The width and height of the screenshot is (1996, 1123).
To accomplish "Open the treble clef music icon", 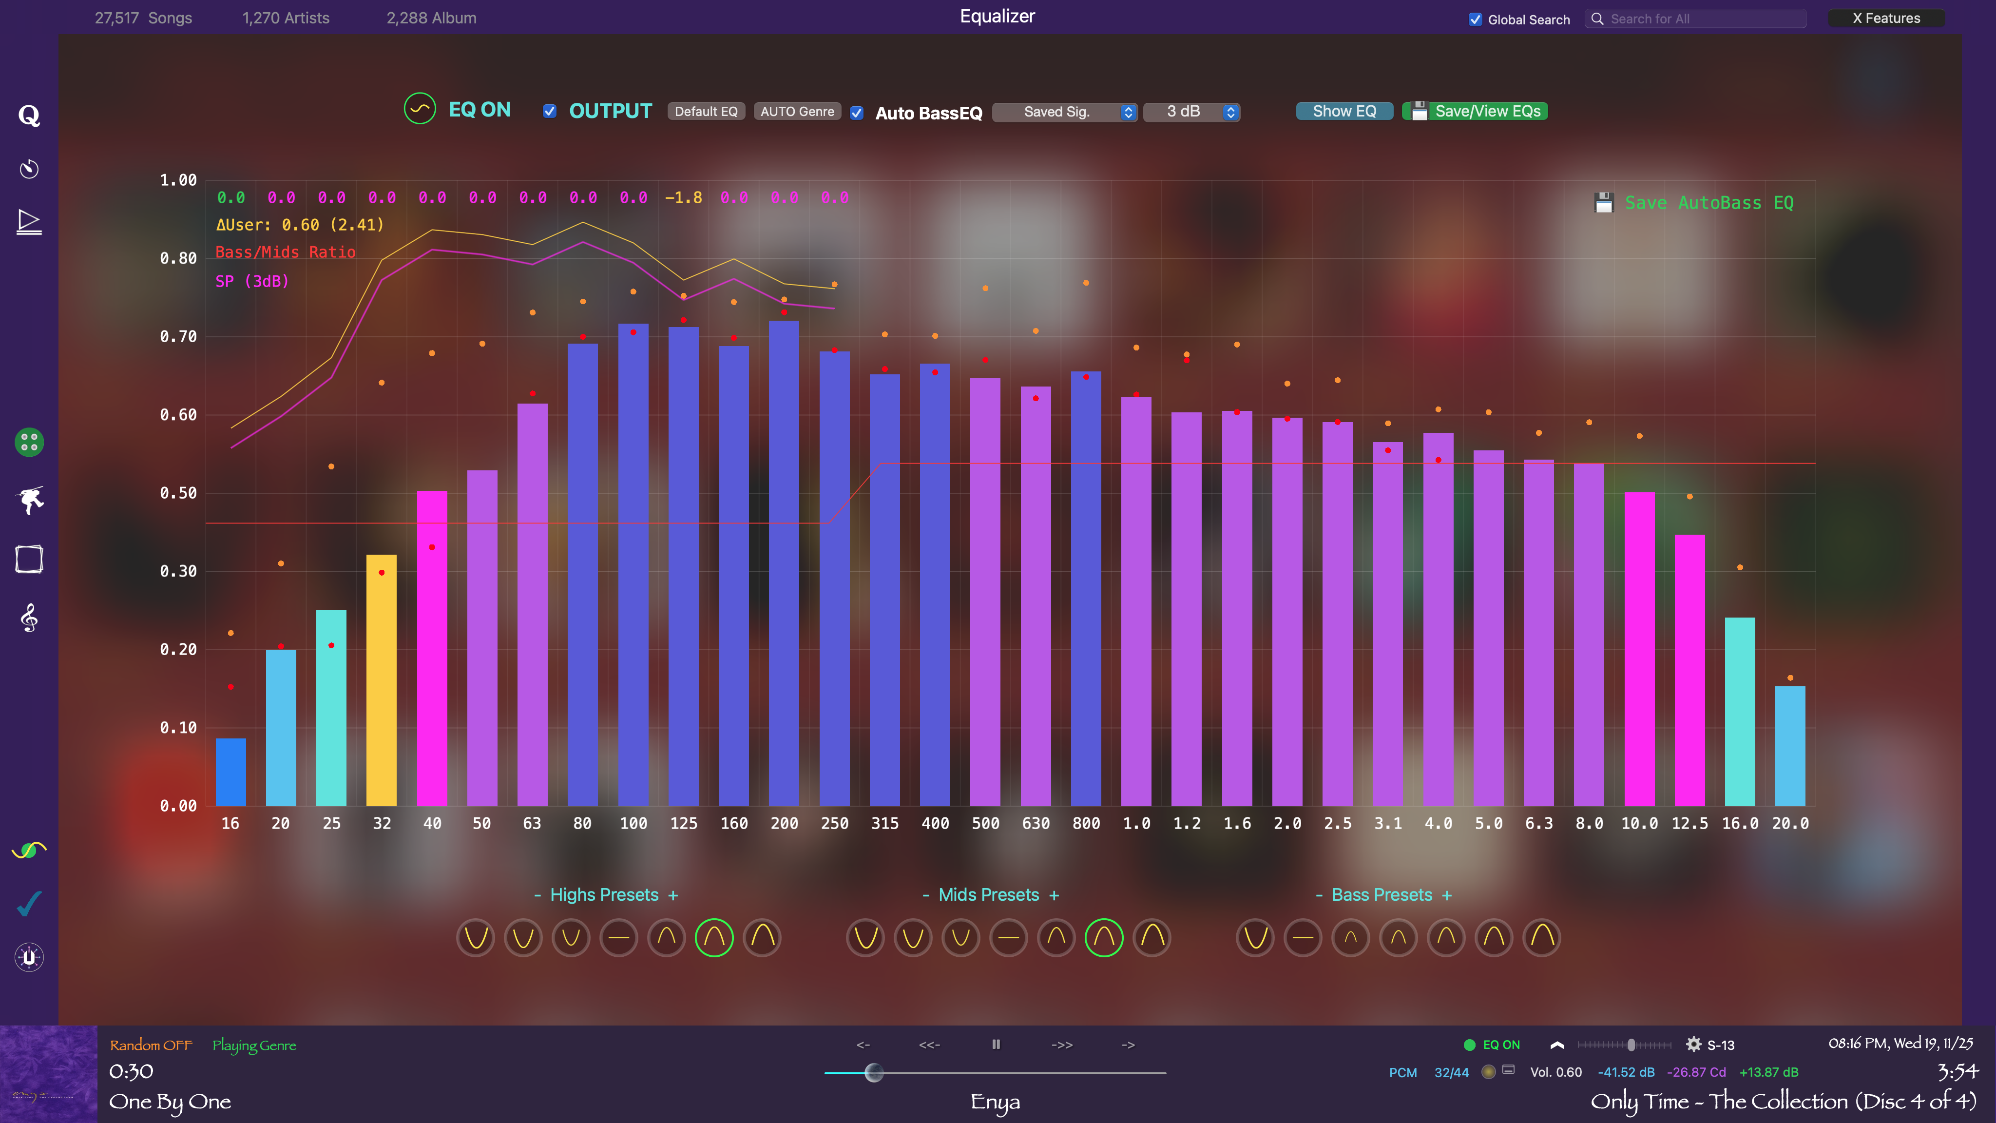I will (x=29, y=618).
